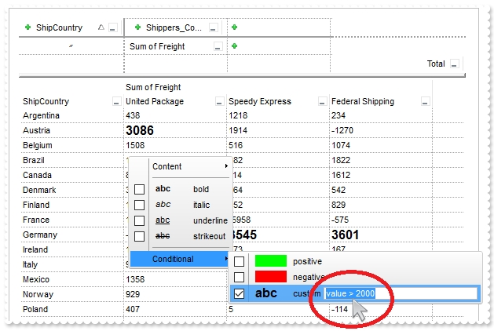
Task: Click the custom expression field 'value > 2000'
Action: (400, 293)
